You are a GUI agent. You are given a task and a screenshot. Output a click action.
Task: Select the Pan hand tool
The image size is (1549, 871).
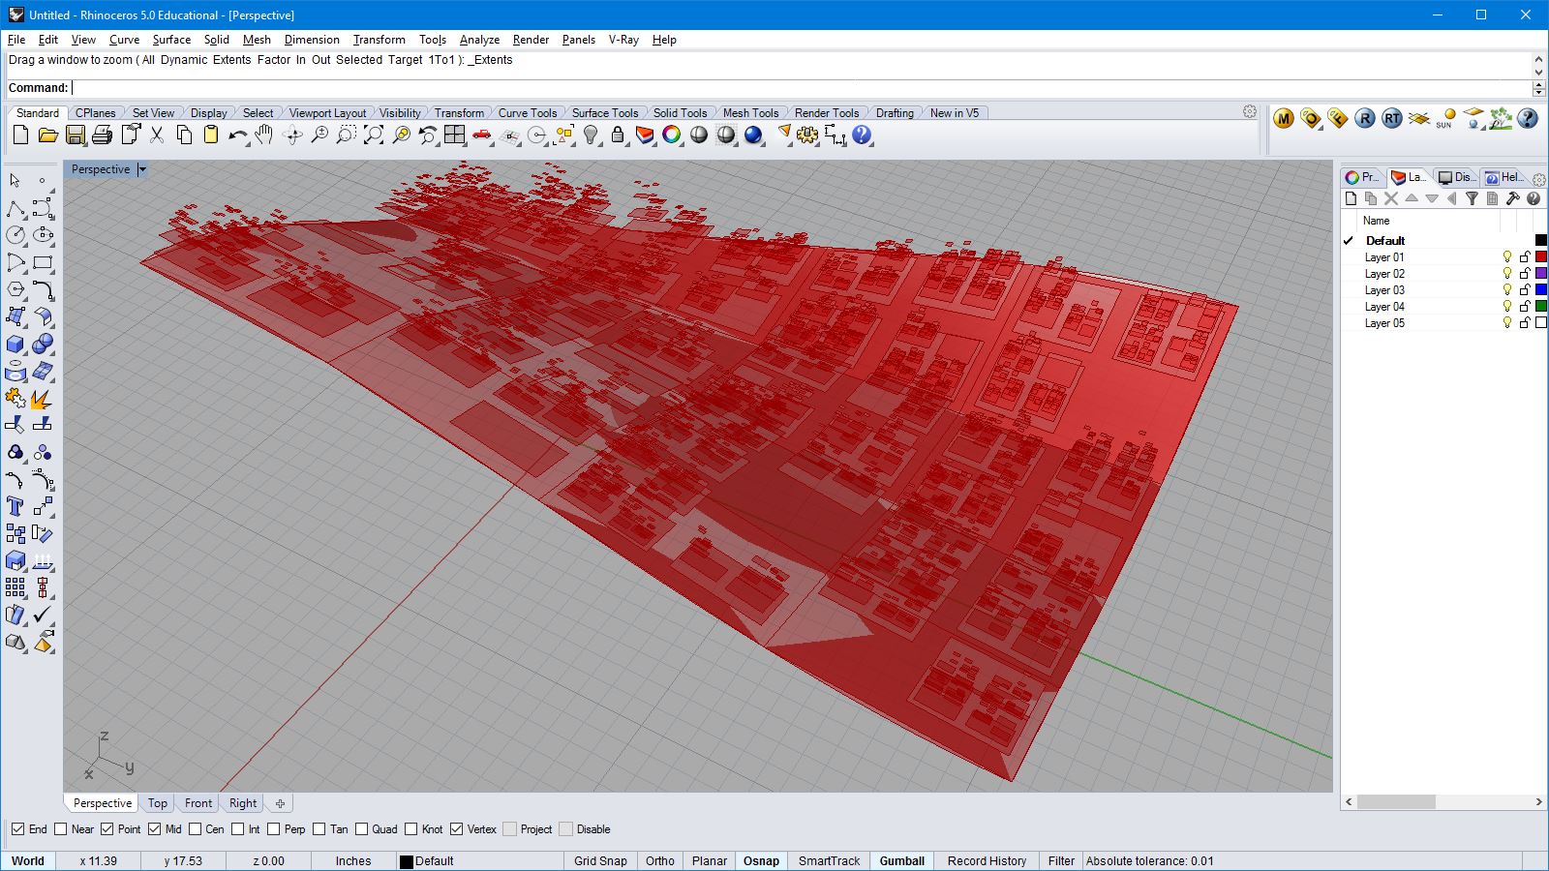(x=264, y=136)
